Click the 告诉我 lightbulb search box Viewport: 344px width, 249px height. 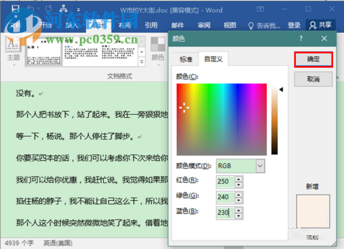pyautogui.click(x=264, y=25)
